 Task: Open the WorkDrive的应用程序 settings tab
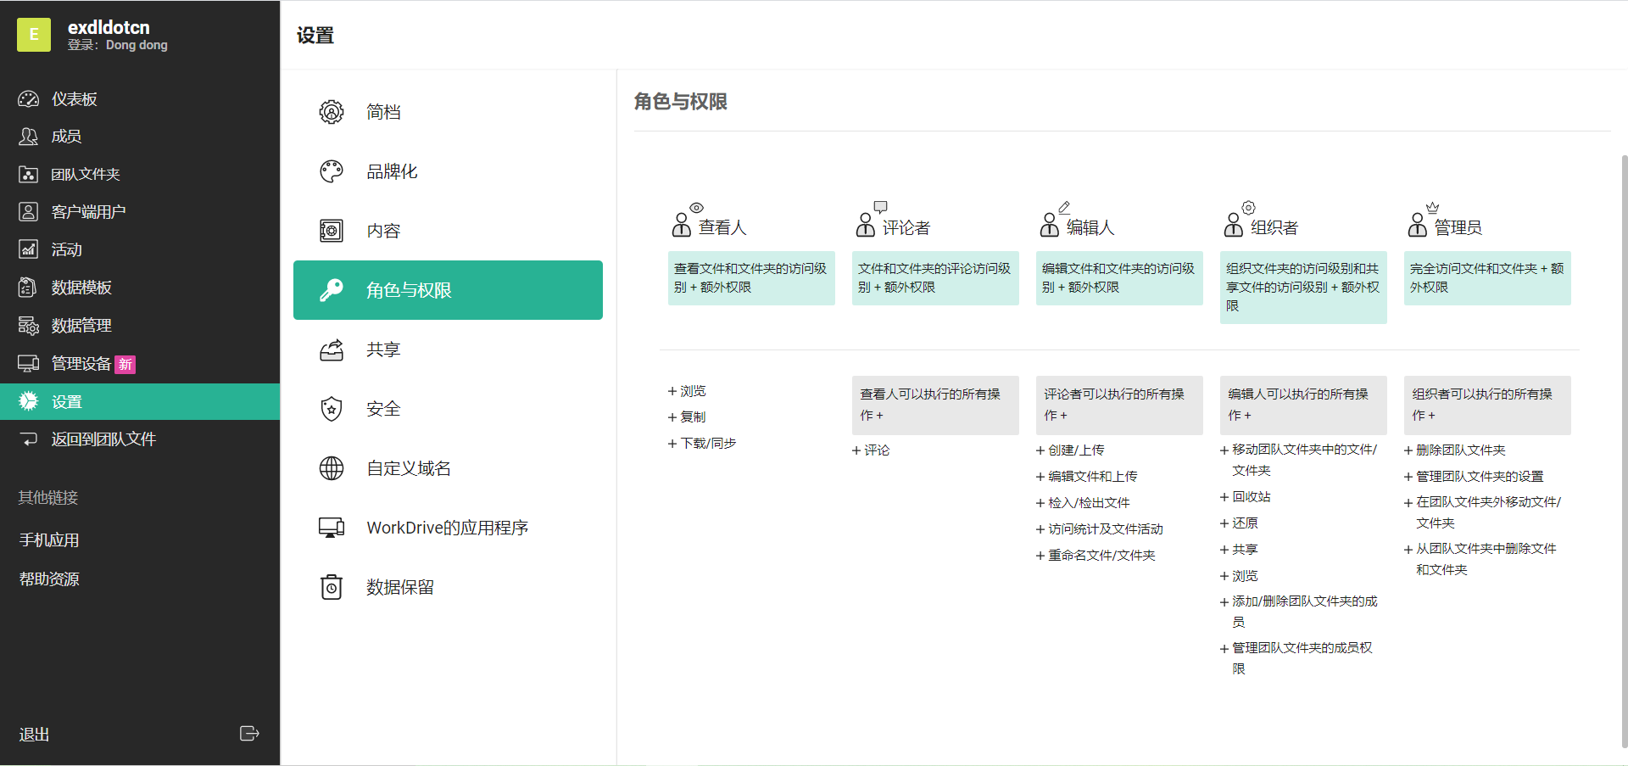[447, 528]
